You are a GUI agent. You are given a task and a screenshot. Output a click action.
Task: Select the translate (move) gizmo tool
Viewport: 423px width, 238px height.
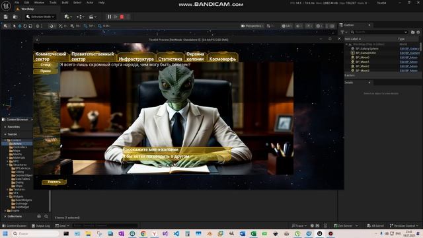click(20, 26)
